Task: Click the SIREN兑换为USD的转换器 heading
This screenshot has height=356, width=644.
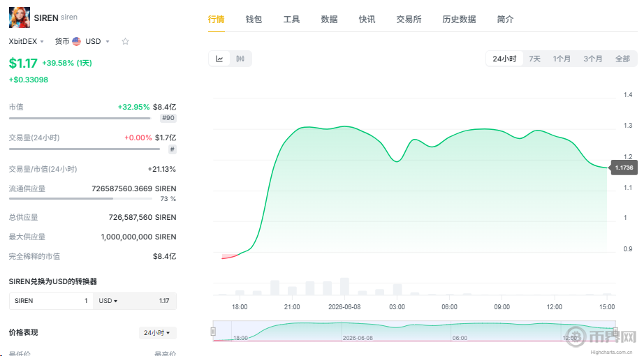Action: click(53, 281)
